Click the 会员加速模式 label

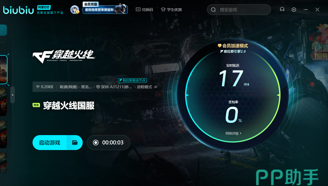click(x=233, y=46)
